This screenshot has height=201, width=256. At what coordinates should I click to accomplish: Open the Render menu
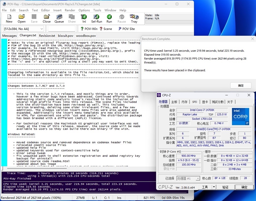pyautogui.click(x=70, y=10)
